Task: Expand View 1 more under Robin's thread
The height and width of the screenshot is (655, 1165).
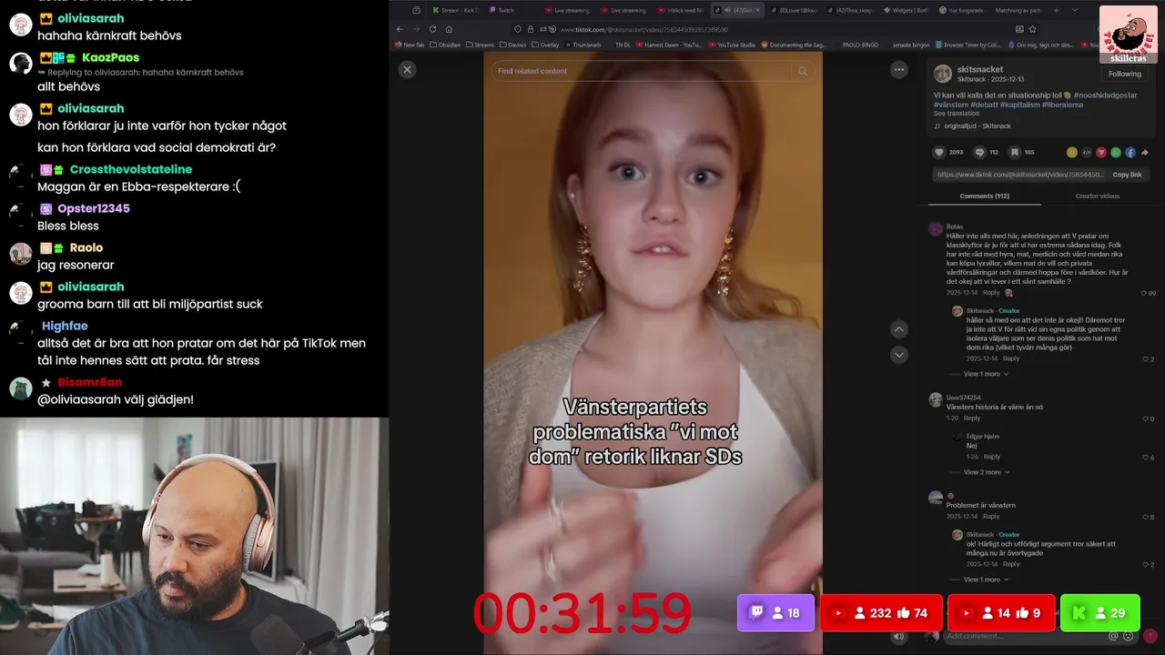Action: coord(985,374)
